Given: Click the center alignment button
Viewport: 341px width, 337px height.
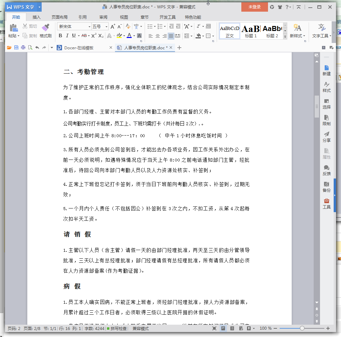Looking at the screenshot, I should [x=157, y=36].
